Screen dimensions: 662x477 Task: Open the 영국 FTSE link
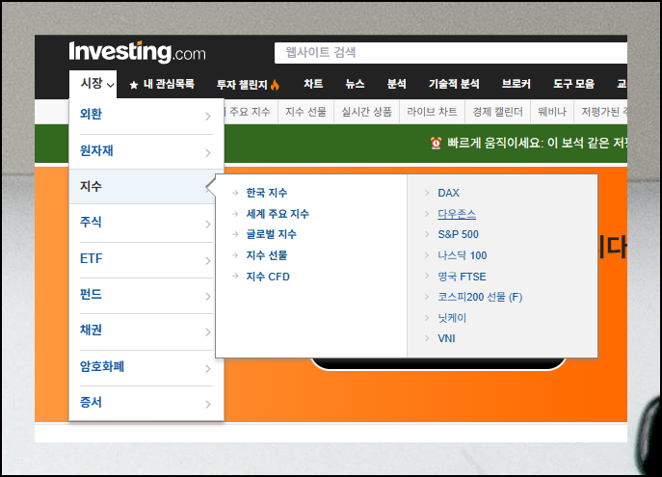(462, 277)
